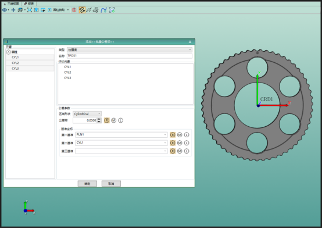The width and height of the screenshot is (322, 228).
Task: Select CYL1 in the evaluation elements box
Action: point(67,67)
